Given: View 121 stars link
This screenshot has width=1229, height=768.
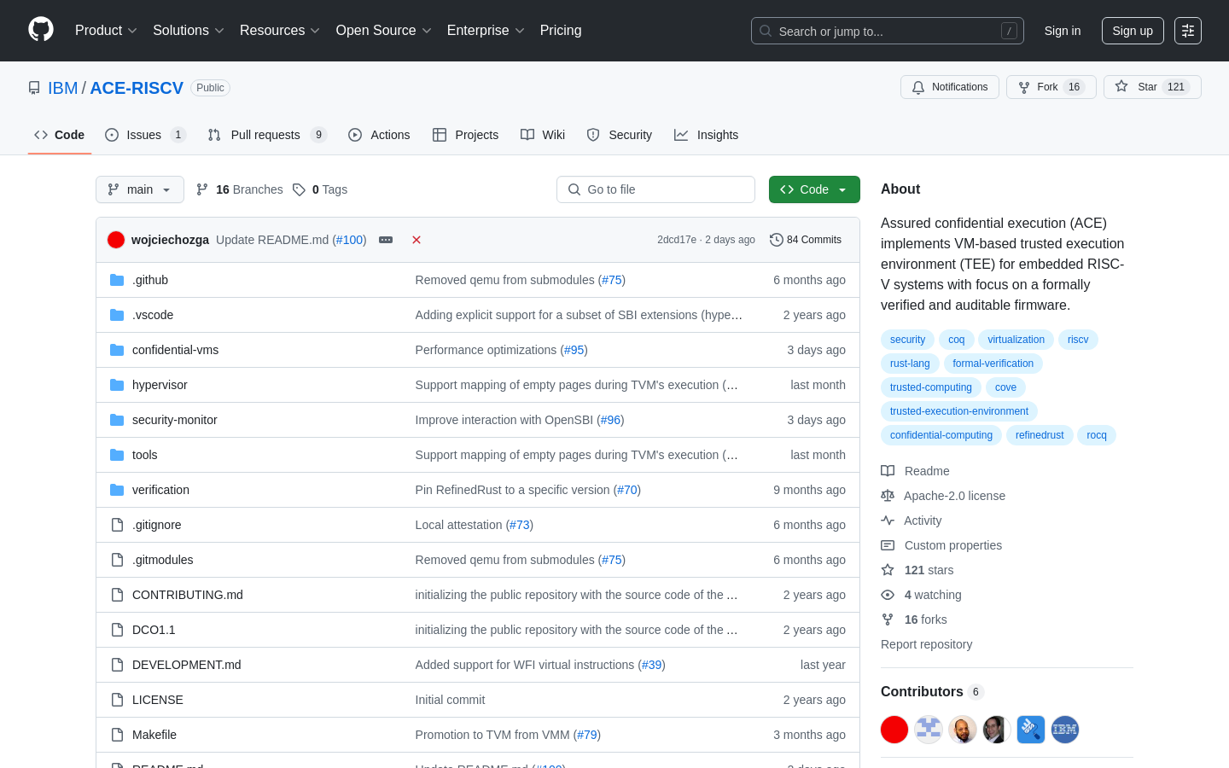Looking at the screenshot, I should [917, 570].
